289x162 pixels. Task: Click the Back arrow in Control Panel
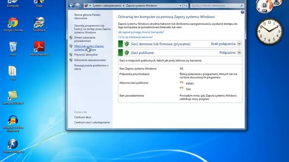(x=71, y=6)
